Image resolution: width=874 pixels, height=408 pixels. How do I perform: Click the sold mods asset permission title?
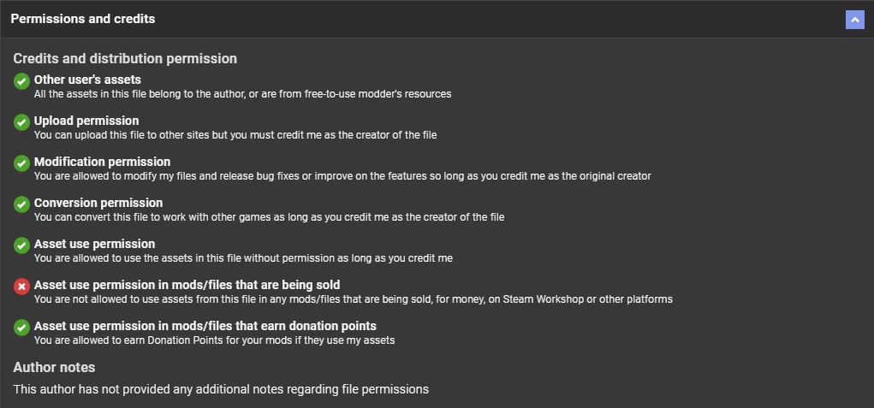[187, 285]
